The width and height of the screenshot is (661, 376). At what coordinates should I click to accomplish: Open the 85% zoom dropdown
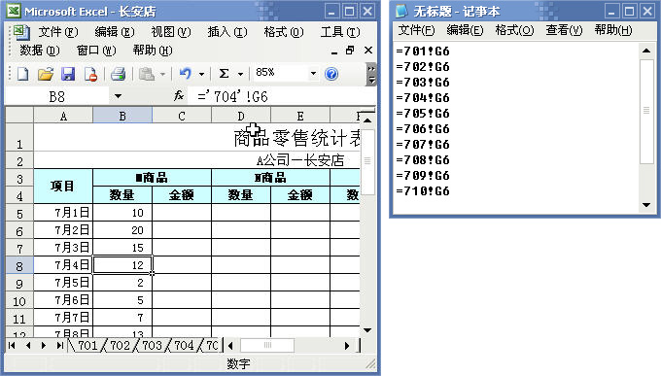pos(313,73)
